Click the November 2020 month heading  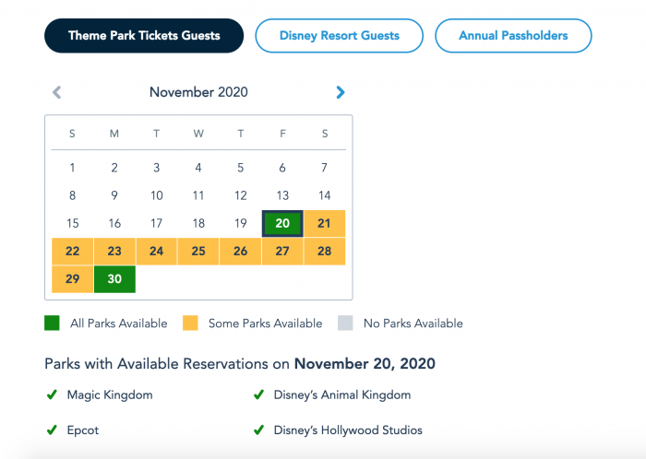coord(198,92)
